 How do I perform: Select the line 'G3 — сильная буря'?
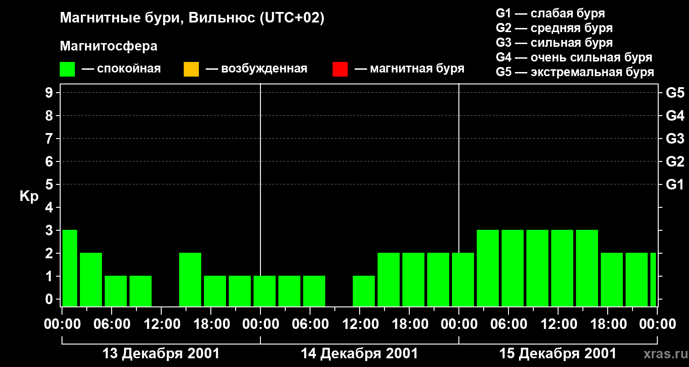point(554,43)
